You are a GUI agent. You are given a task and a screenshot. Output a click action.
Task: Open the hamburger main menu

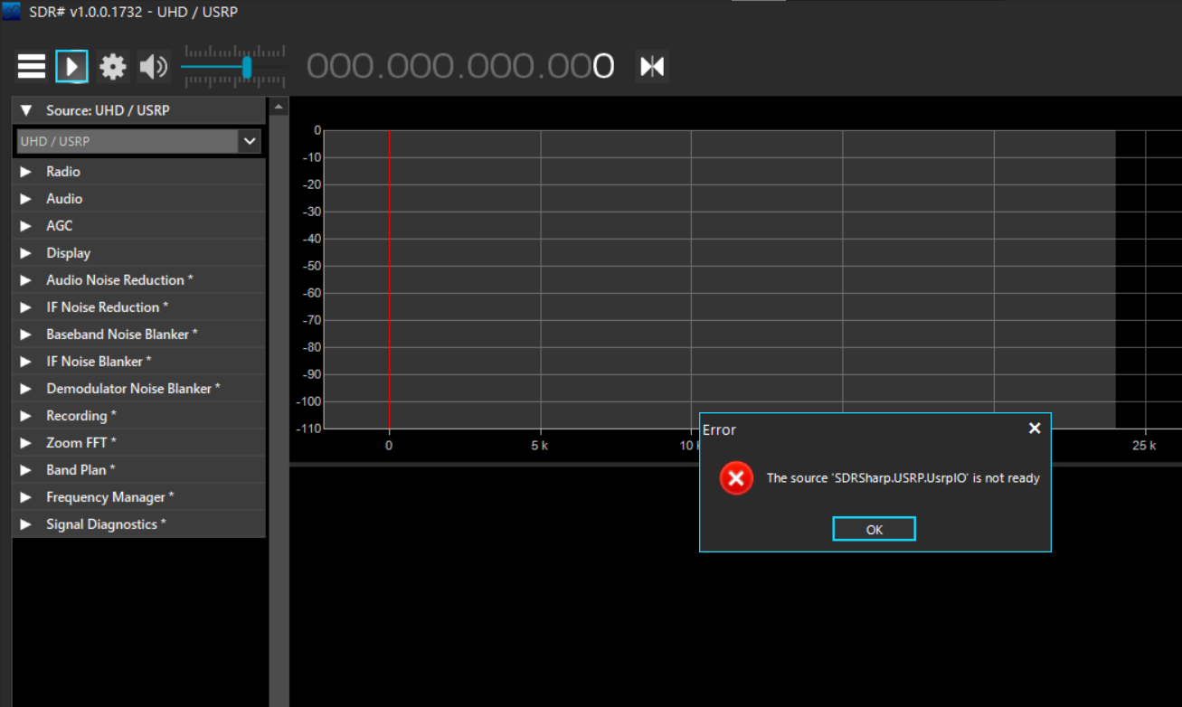pyautogui.click(x=32, y=66)
